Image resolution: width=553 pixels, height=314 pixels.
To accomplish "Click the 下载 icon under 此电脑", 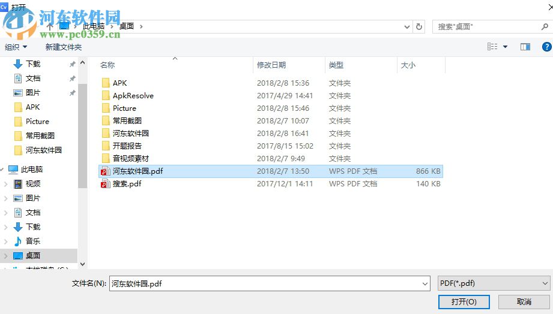I will 18,227.
